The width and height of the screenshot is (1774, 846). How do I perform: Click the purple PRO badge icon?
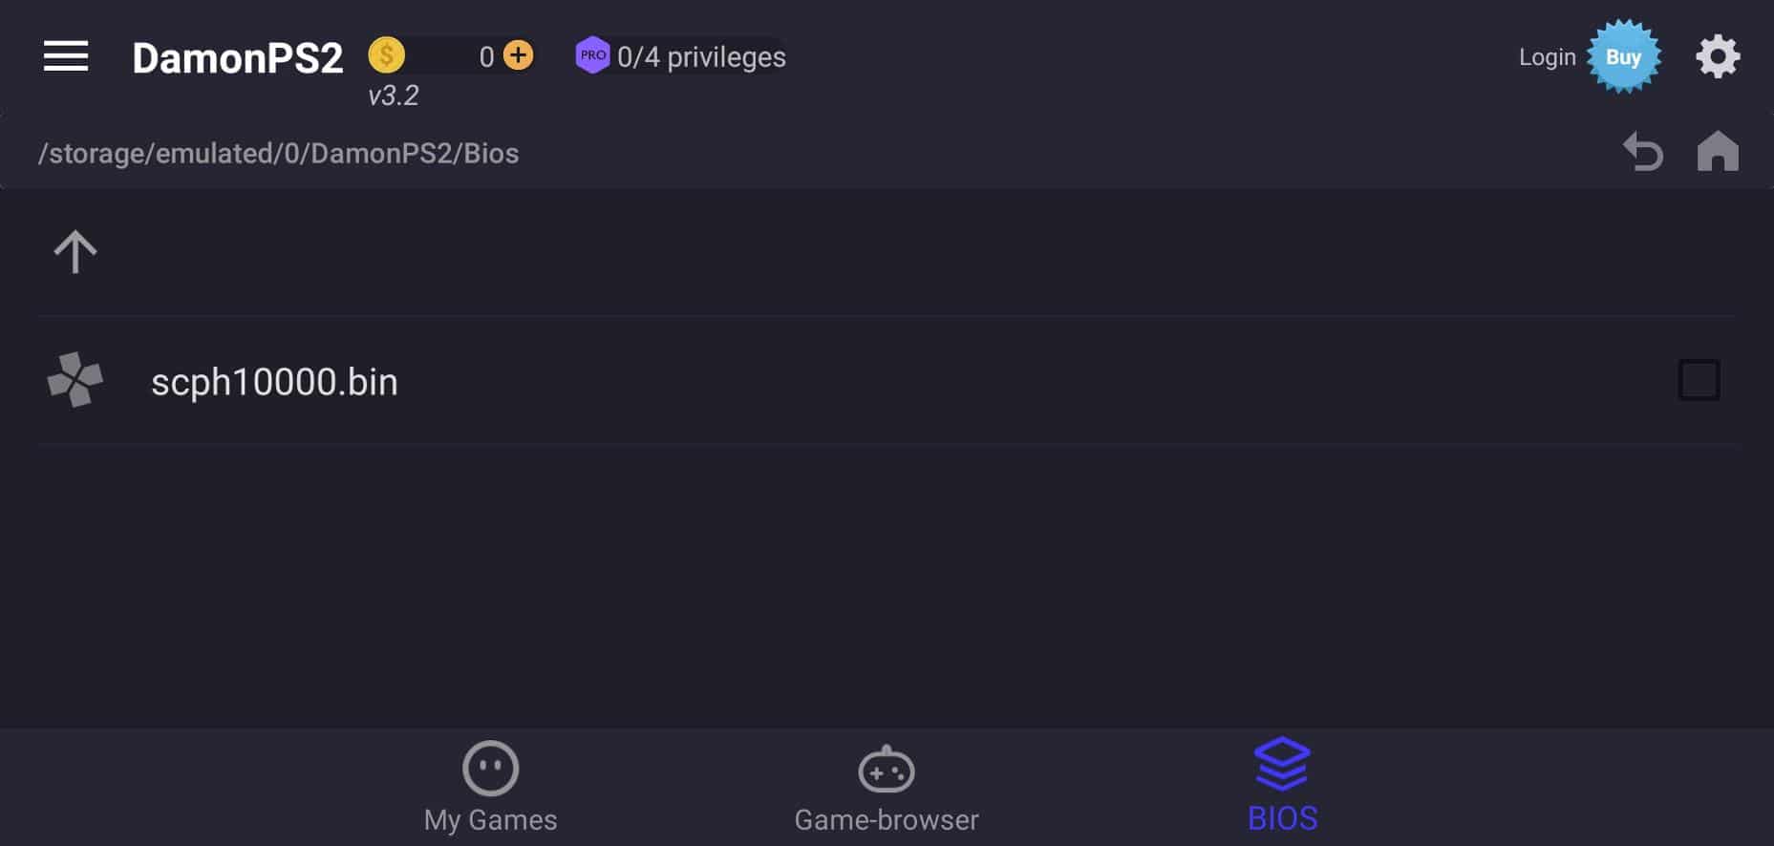[592, 55]
